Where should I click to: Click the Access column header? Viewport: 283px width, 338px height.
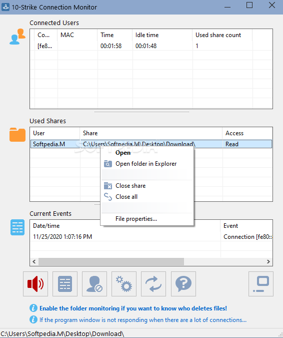pyautogui.click(x=247, y=133)
